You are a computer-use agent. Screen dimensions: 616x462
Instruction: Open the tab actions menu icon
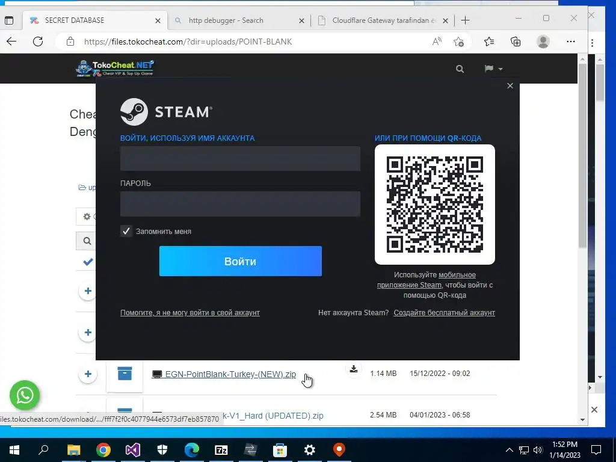(8, 20)
